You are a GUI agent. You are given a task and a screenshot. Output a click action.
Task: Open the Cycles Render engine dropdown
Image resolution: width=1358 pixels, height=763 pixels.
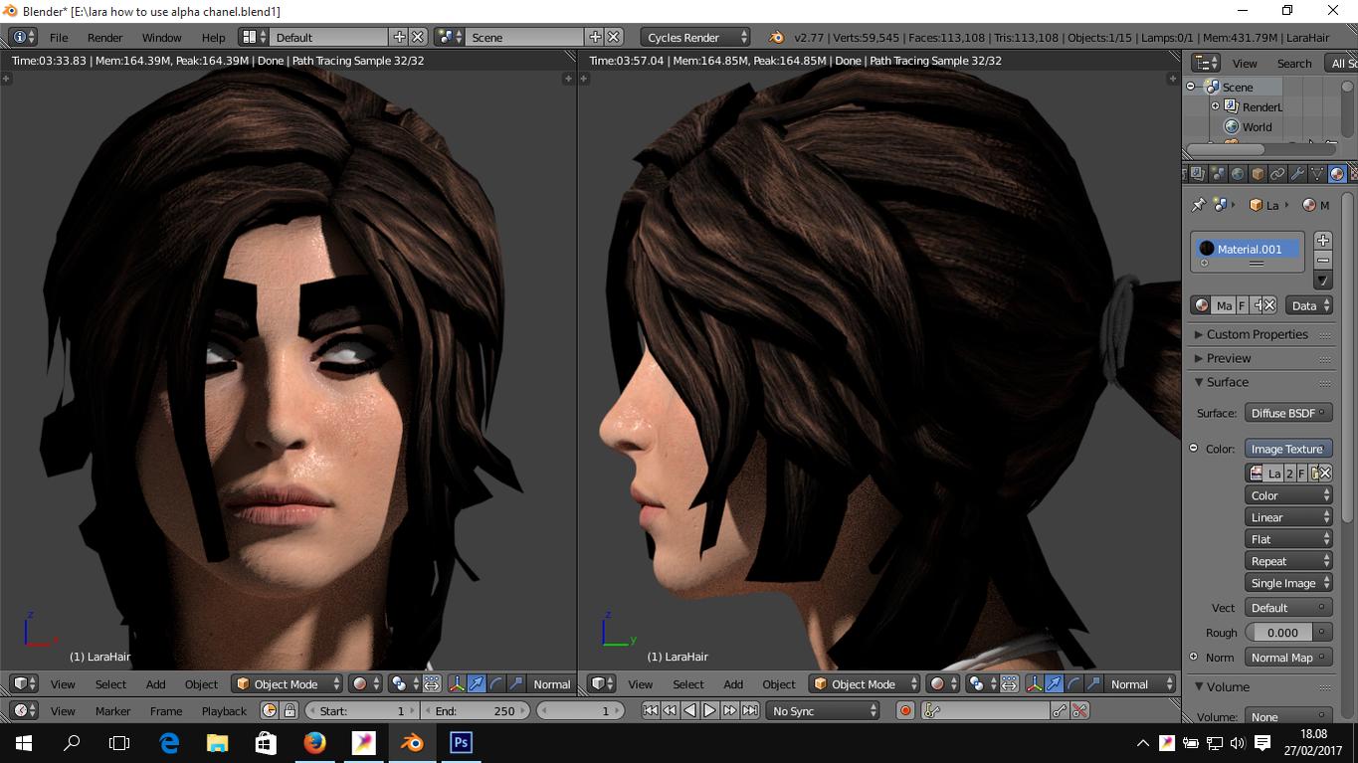695,37
